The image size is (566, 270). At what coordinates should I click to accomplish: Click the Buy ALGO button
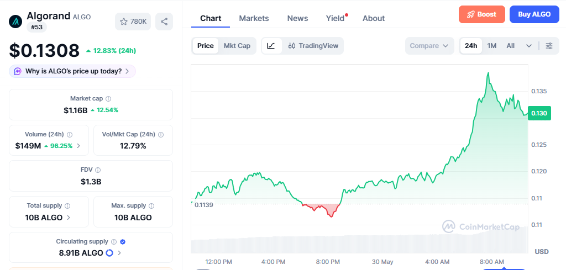(534, 14)
